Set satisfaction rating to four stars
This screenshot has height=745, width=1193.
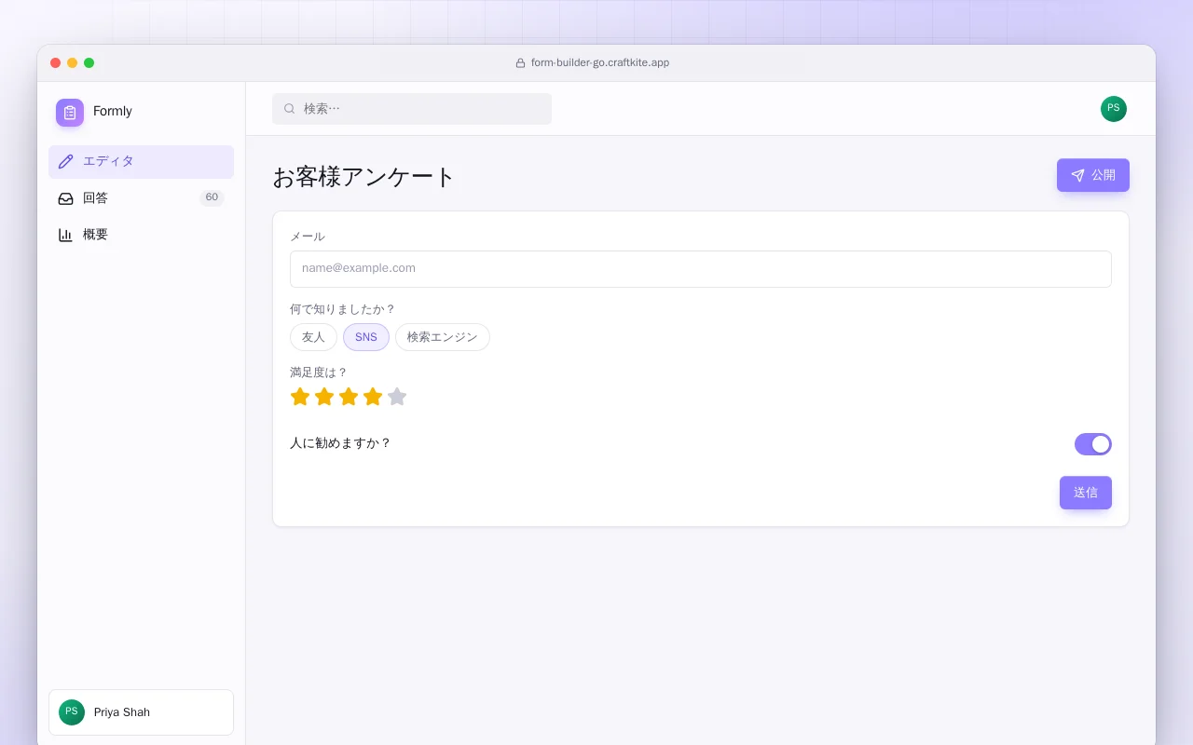pyautogui.click(x=373, y=397)
